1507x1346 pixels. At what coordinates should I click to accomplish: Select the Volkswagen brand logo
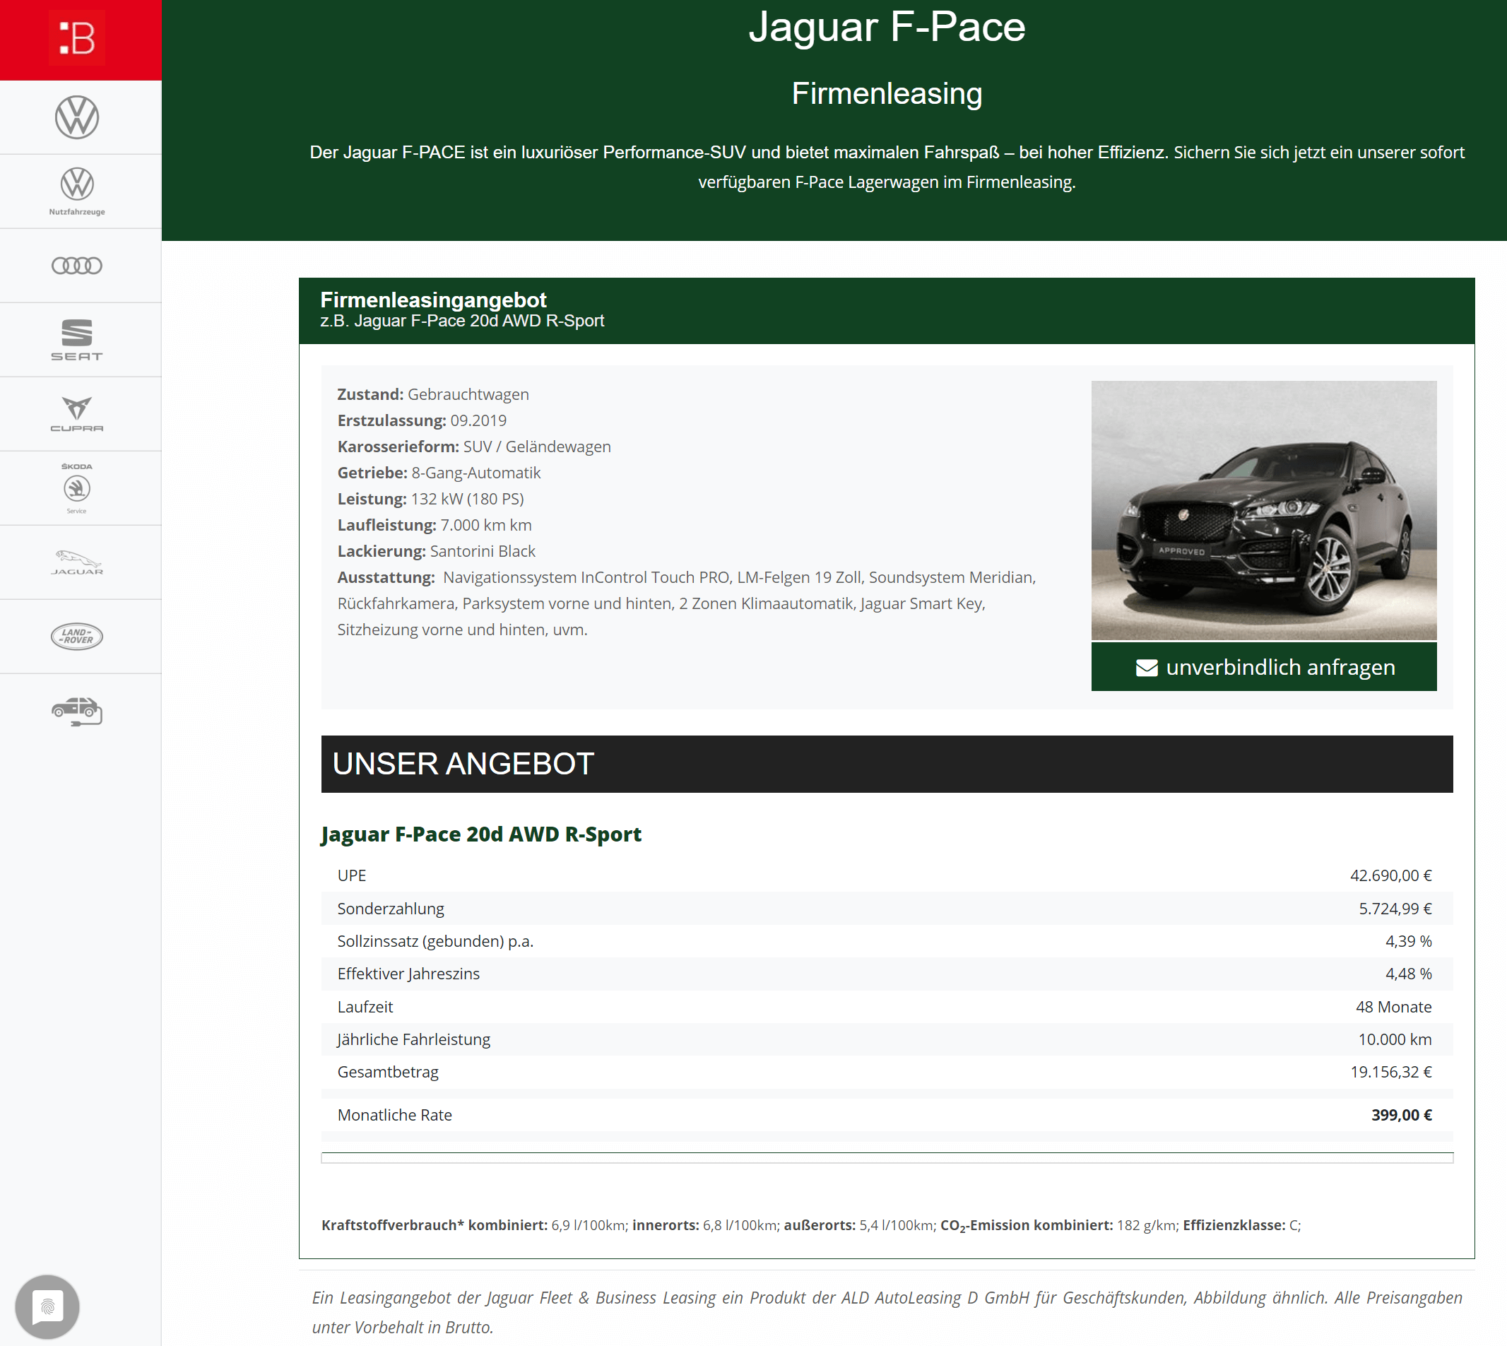click(x=77, y=117)
